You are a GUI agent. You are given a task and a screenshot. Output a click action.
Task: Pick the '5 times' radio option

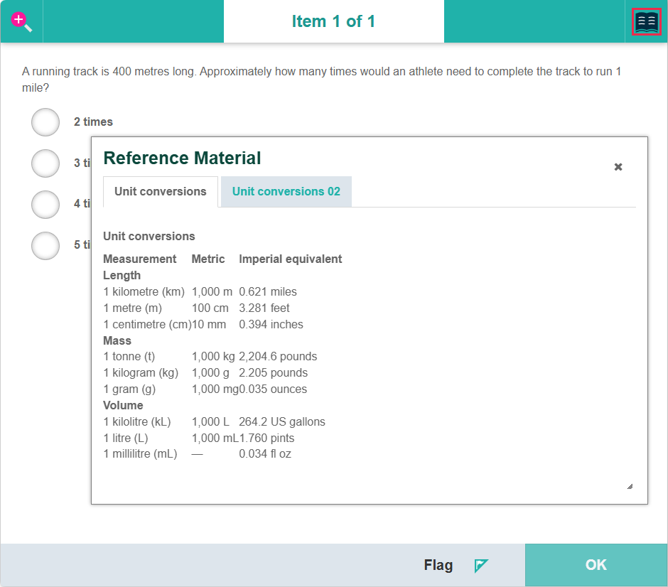click(45, 246)
